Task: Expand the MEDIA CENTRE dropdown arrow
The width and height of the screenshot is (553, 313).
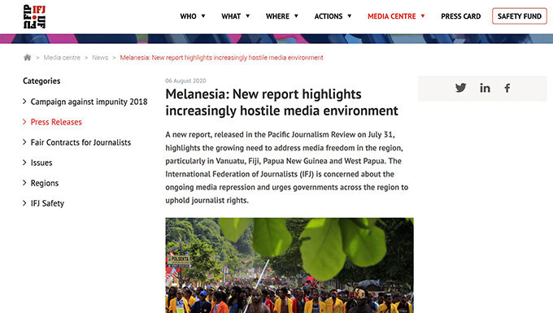Action: tap(423, 16)
